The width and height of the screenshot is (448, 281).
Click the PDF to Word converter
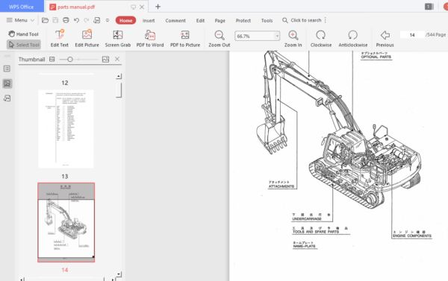click(150, 38)
